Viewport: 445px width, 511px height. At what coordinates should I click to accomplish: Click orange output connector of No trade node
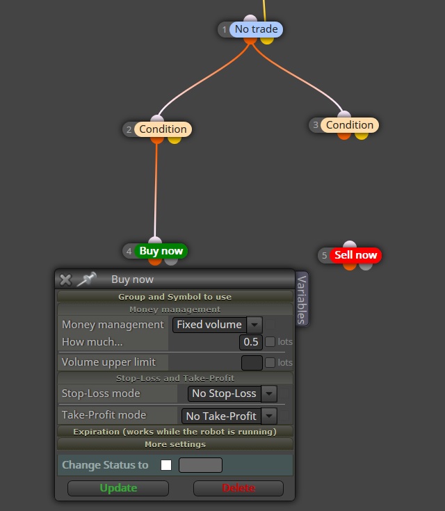(250, 41)
